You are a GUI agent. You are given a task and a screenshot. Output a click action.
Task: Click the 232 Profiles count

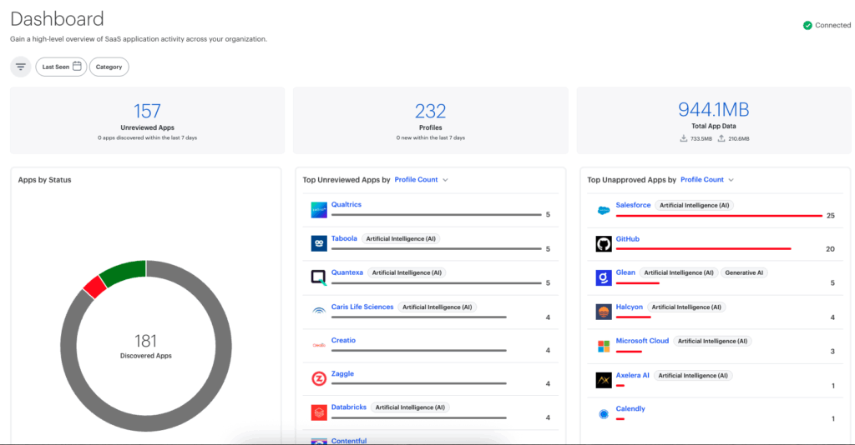point(430,111)
